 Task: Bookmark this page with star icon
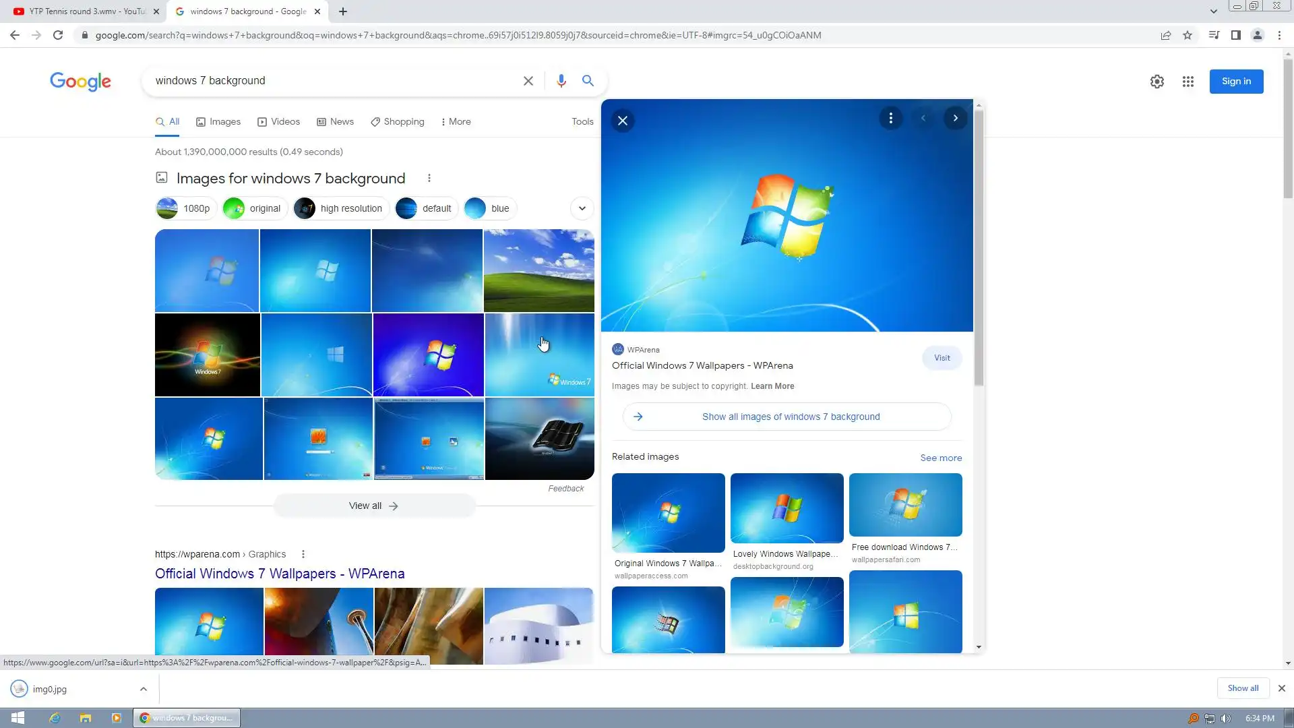1187,35
